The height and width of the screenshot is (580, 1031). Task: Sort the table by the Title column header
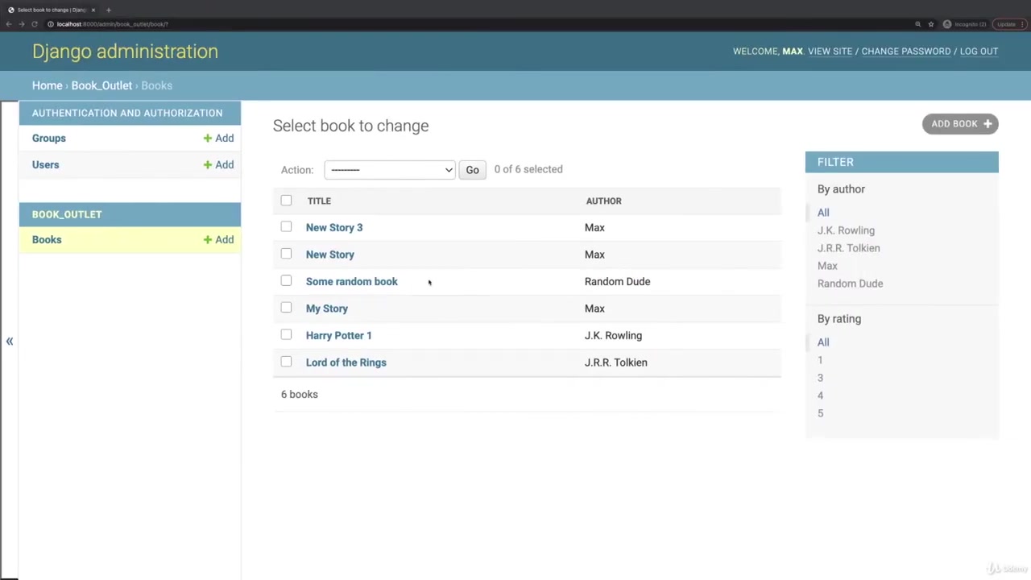319,201
